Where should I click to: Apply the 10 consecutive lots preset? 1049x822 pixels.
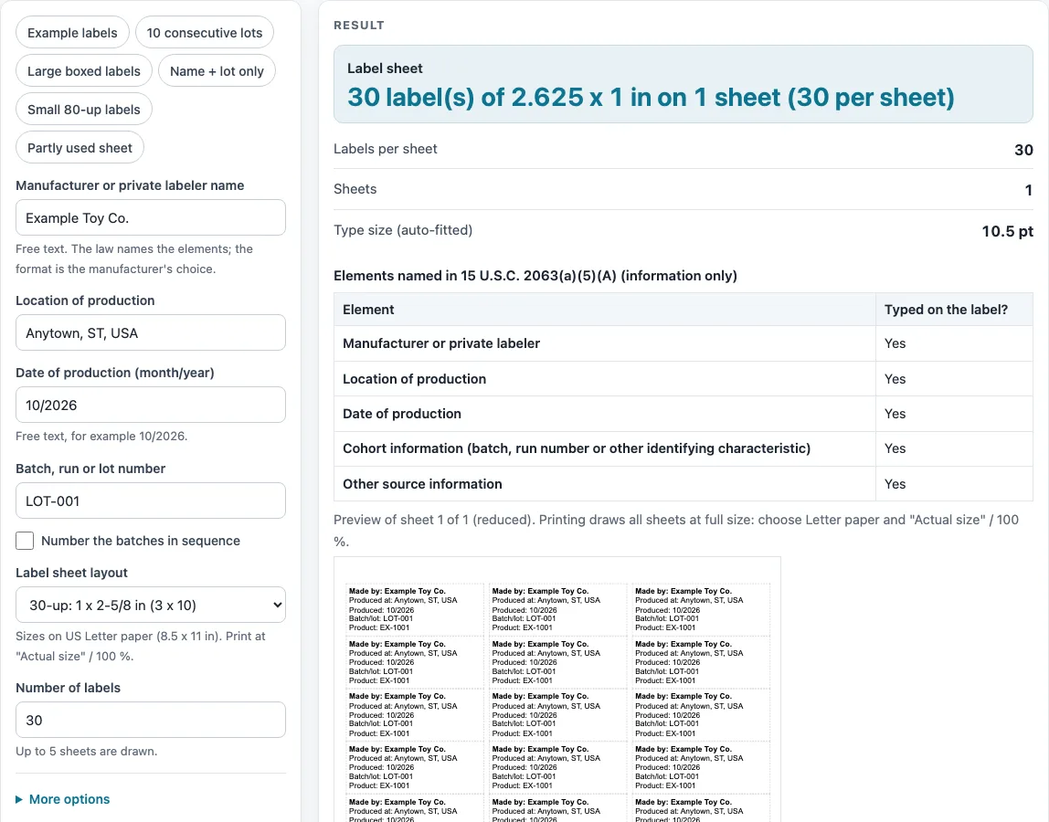205,33
